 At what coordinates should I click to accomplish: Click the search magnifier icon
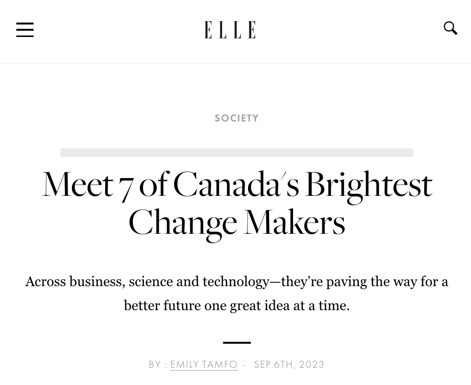coord(450,28)
